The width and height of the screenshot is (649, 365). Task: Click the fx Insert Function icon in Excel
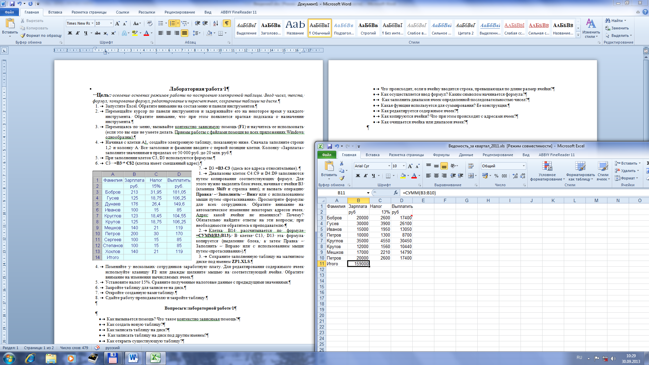tap(396, 193)
